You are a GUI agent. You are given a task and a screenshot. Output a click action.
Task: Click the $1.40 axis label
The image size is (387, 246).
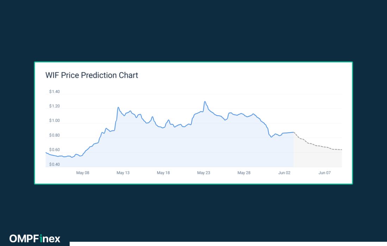55,92
